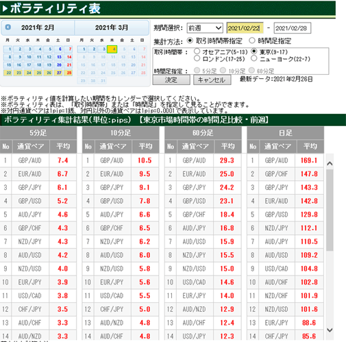Select the 5分足 radio option
The height and width of the screenshot is (342, 346).
click(197, 71)
